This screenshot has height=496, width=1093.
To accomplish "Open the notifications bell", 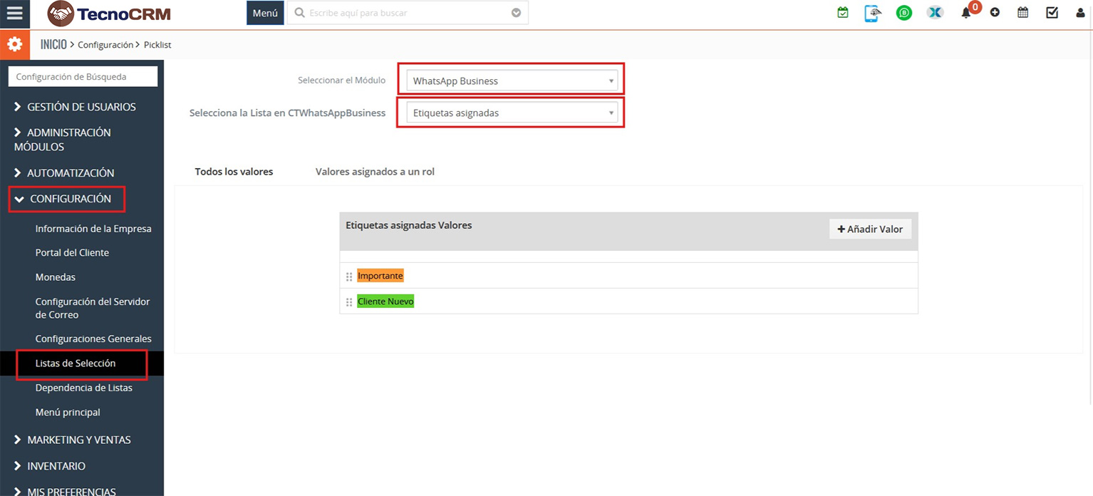I will click(x=966, y=13).
